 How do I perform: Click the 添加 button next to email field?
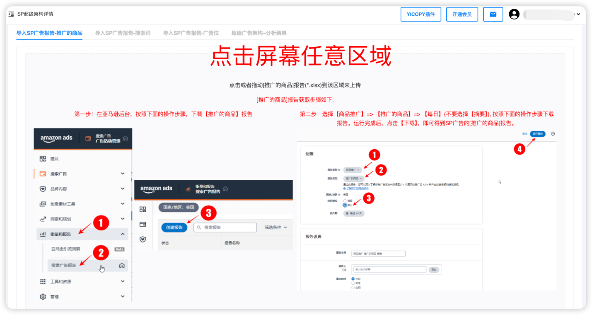coord(434,269)
